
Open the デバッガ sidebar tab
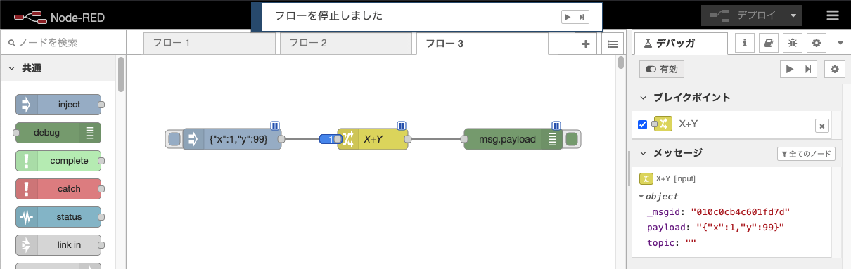click(681, 44)
